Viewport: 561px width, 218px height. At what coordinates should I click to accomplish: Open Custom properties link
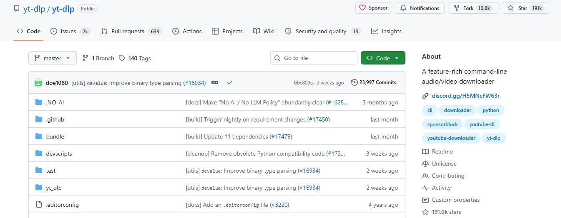pos(451,200)
